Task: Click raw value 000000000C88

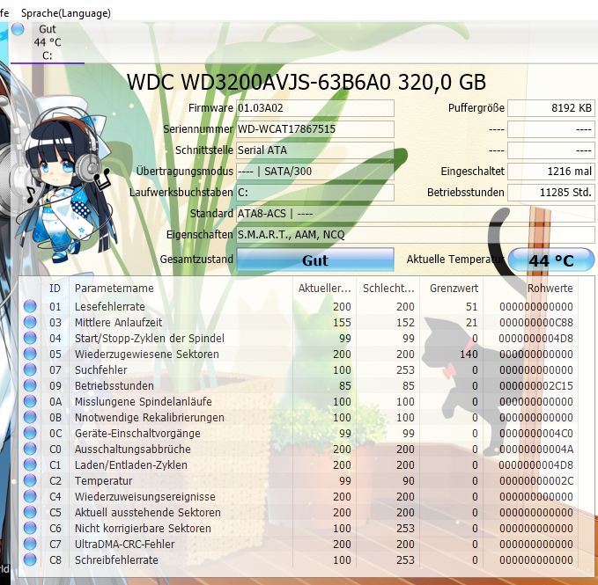Action: (536, 323)
